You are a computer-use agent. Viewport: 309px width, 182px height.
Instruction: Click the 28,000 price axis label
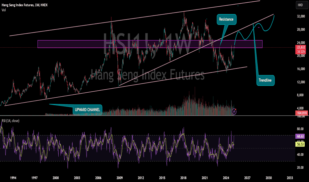tap(301, 29)
